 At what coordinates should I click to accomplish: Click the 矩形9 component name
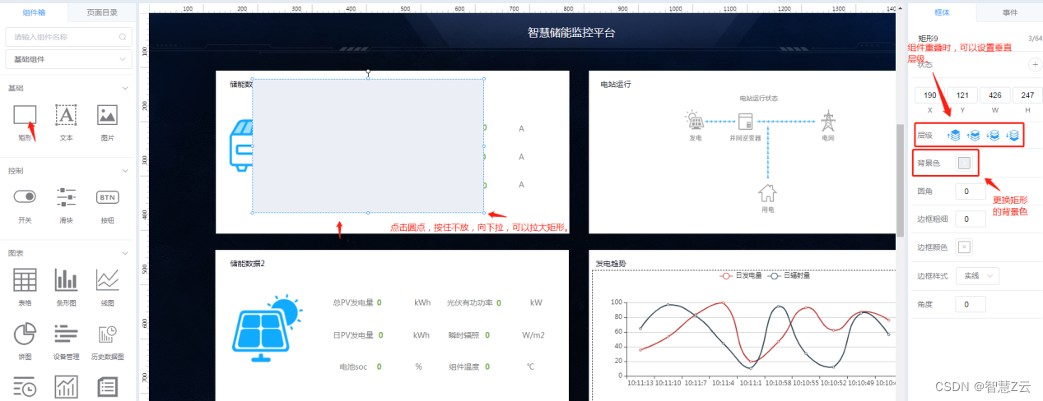coord(928,38)
